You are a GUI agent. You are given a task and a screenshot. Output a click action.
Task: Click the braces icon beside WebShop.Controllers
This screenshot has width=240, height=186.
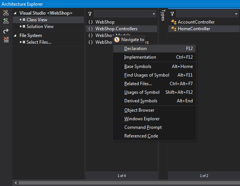click(x=91, y=29)
